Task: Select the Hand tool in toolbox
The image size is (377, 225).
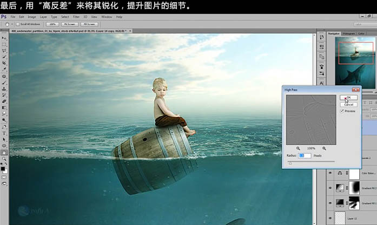Action: coord(4,153)
